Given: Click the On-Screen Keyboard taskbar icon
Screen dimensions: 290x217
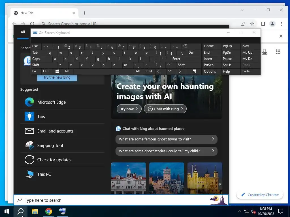Looking at the screenshot, I should pos(63,211).
